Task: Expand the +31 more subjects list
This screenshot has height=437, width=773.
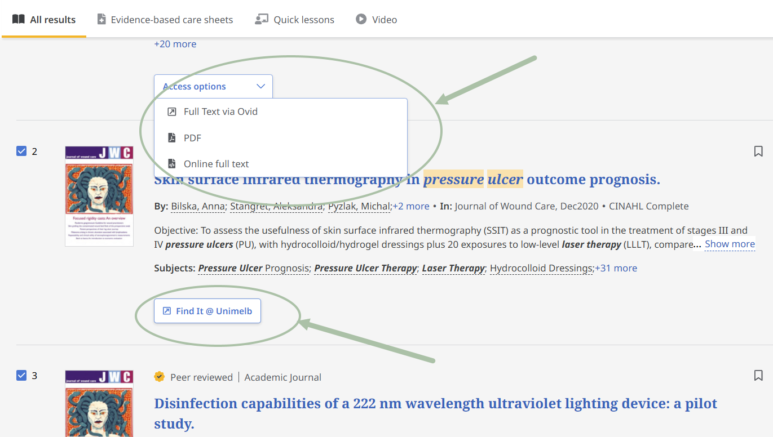Action: click(x=616, y=268)
